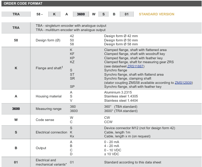Click 'Synchro flange, shaft with flattend area'
Viewport: 202px width, 167px height.
[134, 75]
